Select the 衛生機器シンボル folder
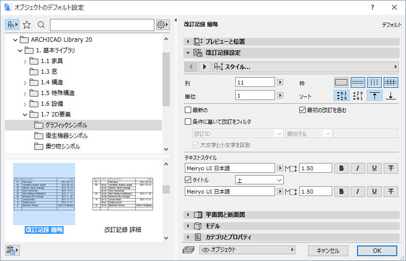Image resolution: width=406 pixels, height=261 pixels. click(61, 136)
